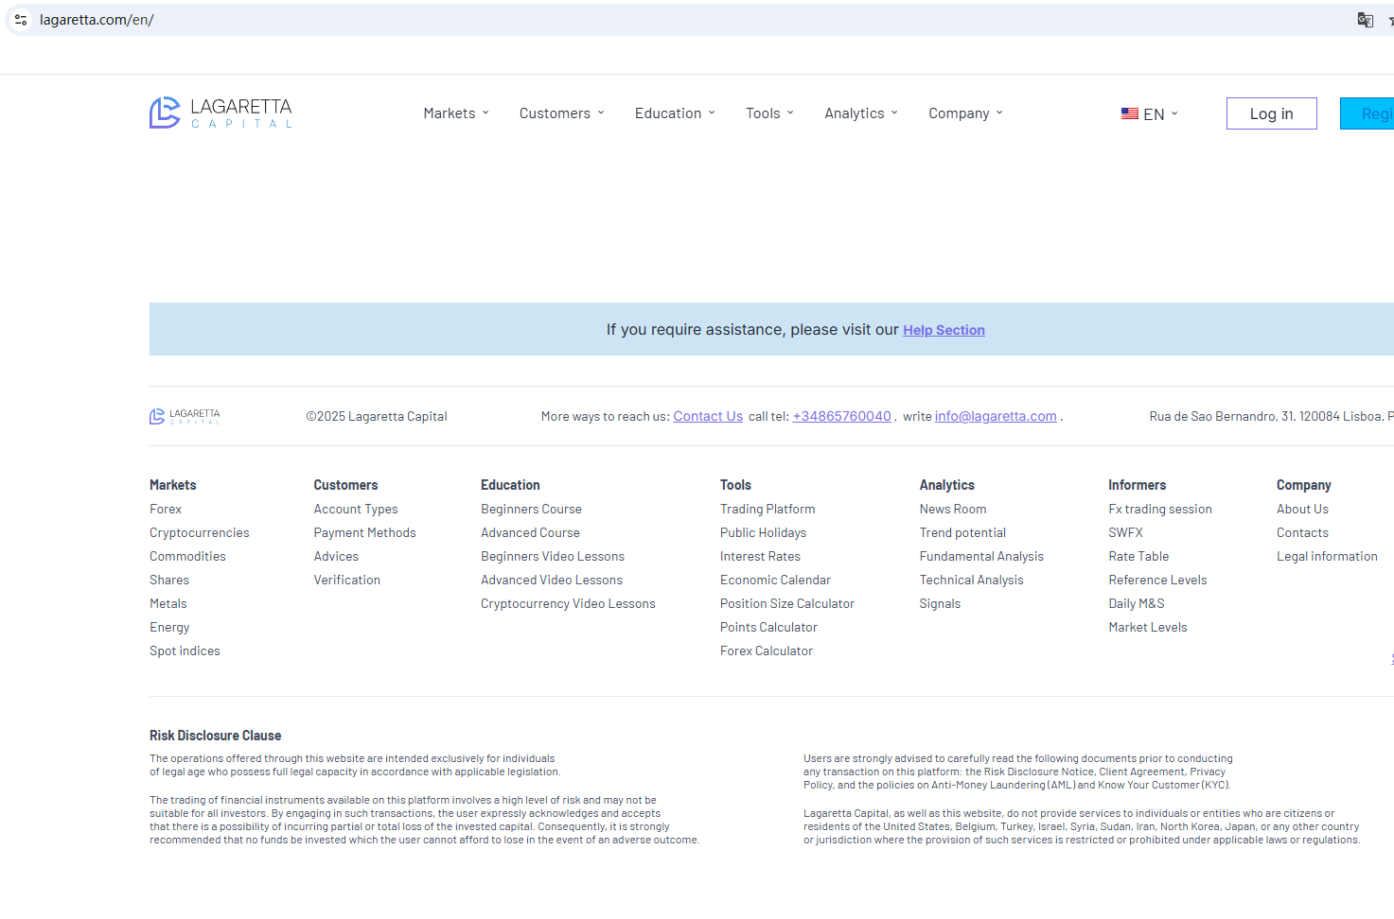Open Interest Rates link
1394x919 pixels.
(760, 556)
